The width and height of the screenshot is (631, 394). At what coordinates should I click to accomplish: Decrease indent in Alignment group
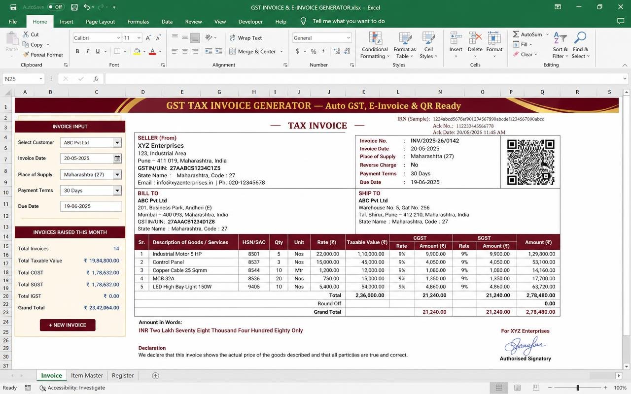tap(209, 51)
